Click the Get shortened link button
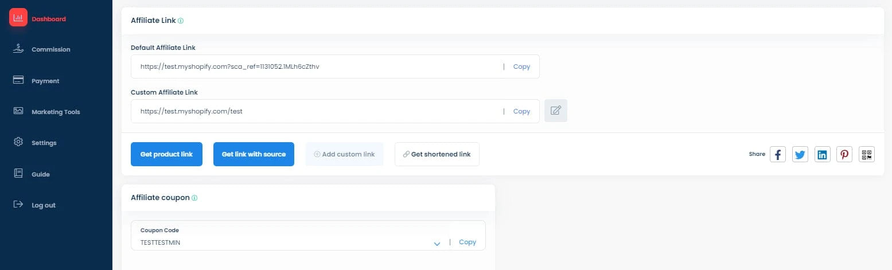 click(x=437, y=154)
